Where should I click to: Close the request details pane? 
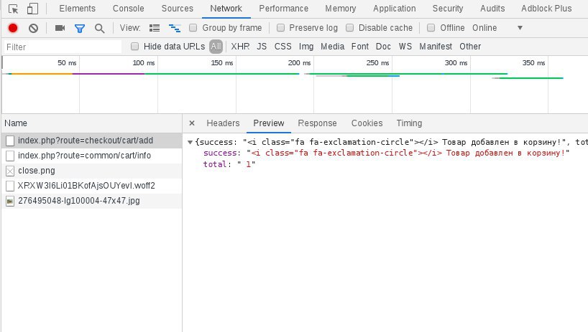192,123
